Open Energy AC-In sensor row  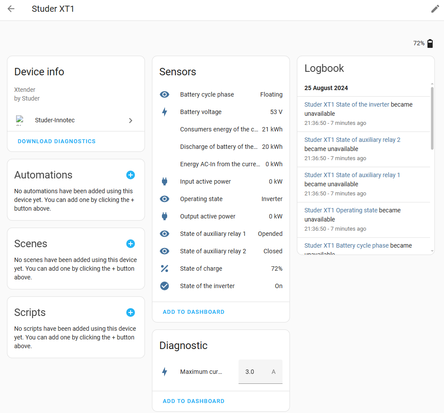221,164
